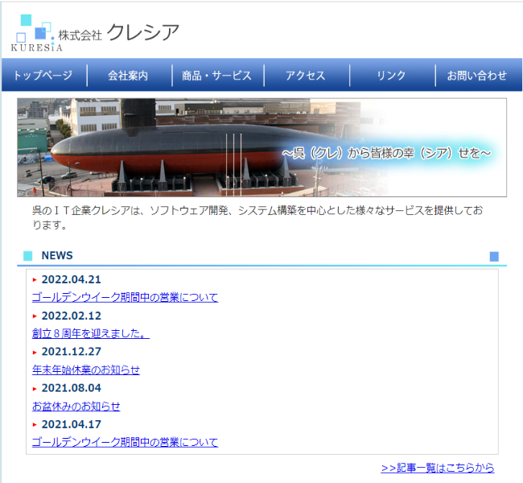The image size is (523, 483).
Task: Click the submarine banner image
Action: [261, 147]
